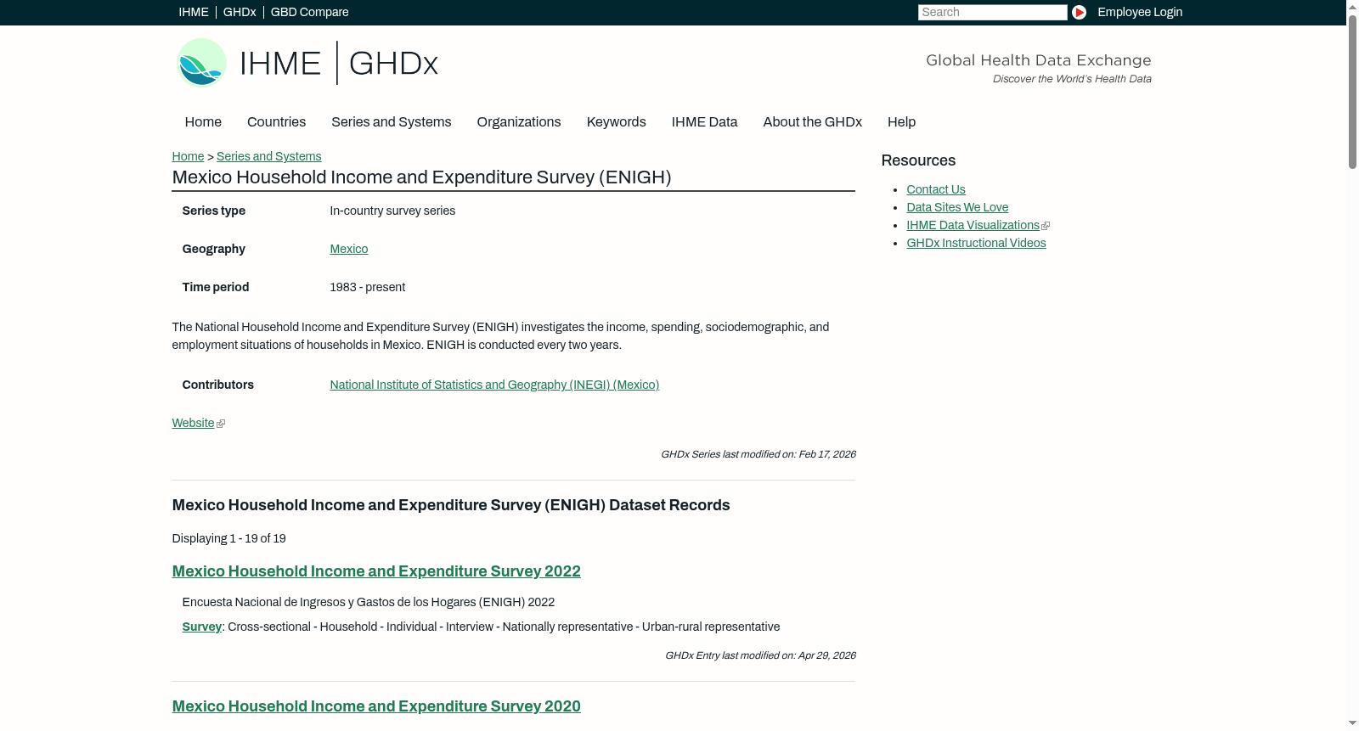Click the Home breadcrumb link
This screenshot has width=1359, height=731.
188,156
